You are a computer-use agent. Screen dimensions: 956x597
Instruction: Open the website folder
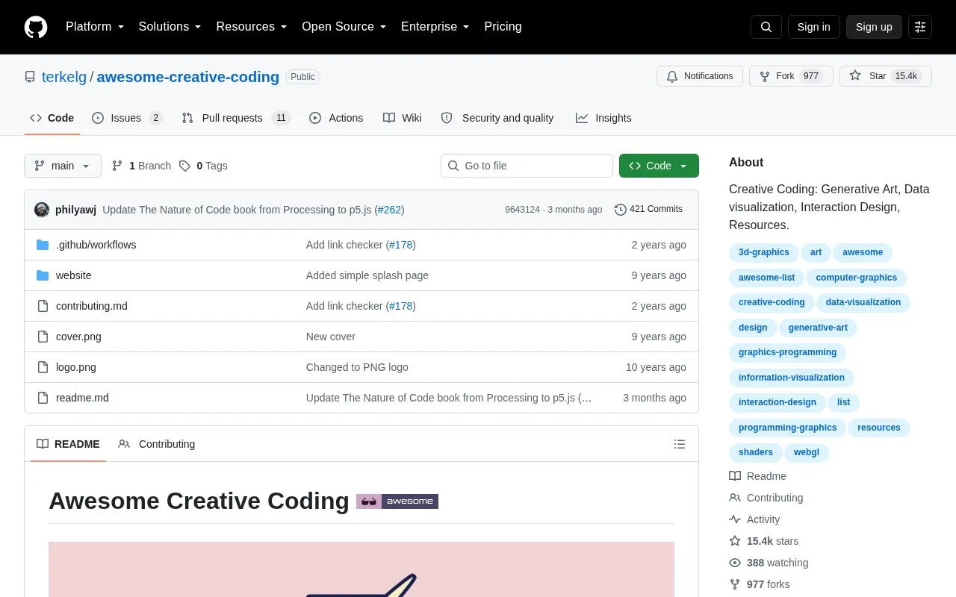point(73,275)
